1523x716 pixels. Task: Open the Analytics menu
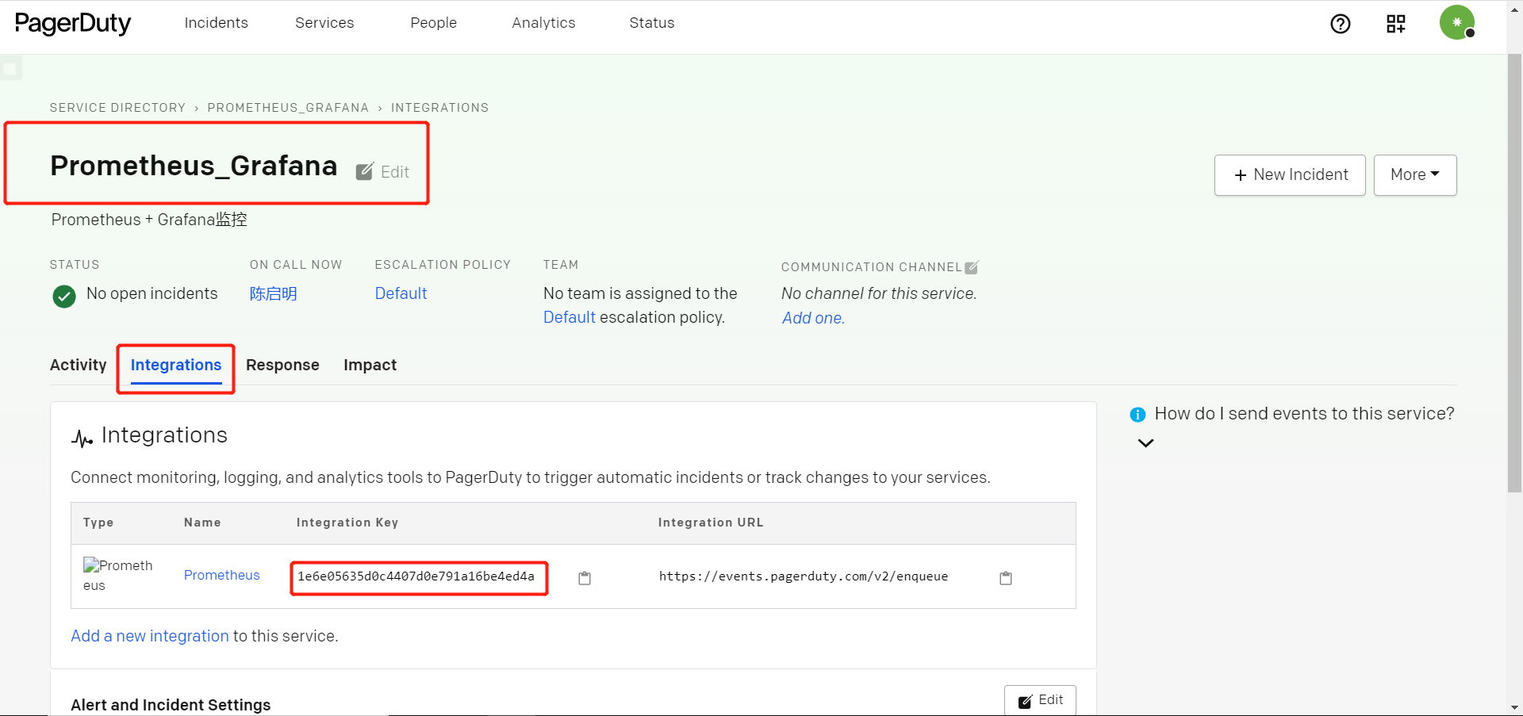pos(543,23)
